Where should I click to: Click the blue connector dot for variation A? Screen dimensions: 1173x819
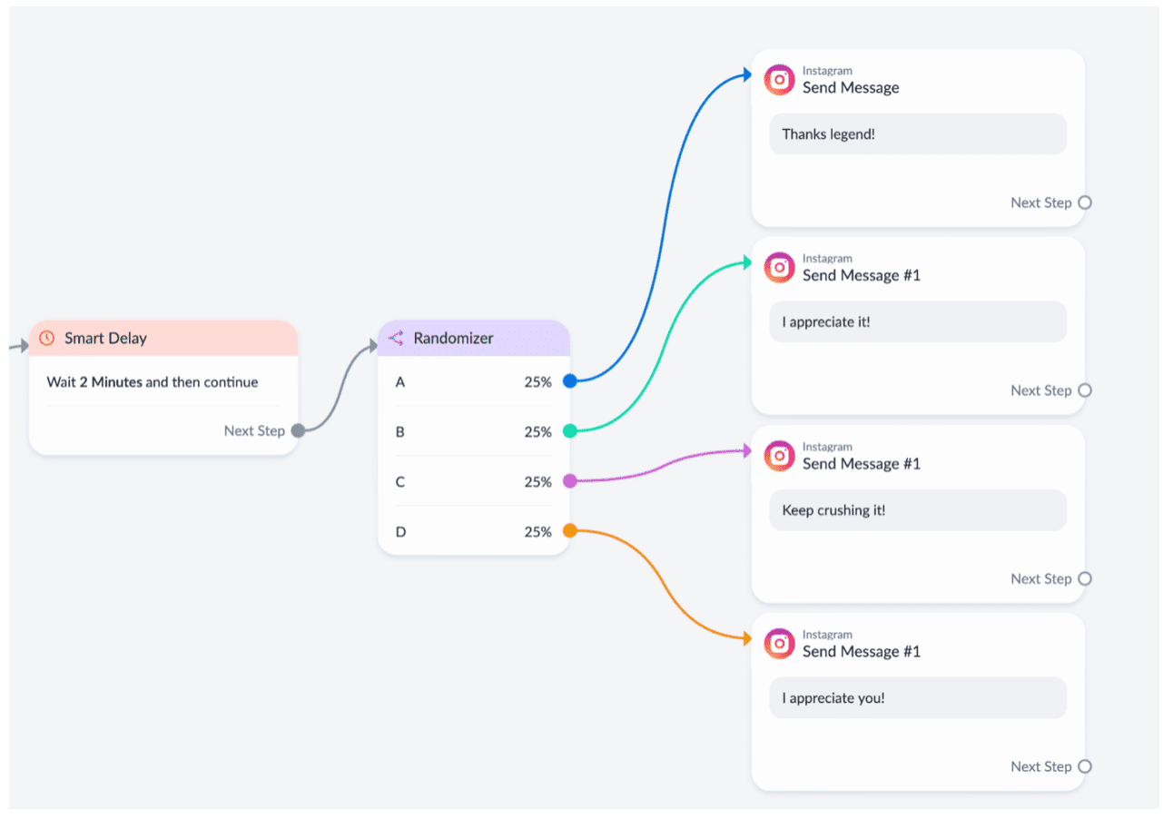click(569, 381)
